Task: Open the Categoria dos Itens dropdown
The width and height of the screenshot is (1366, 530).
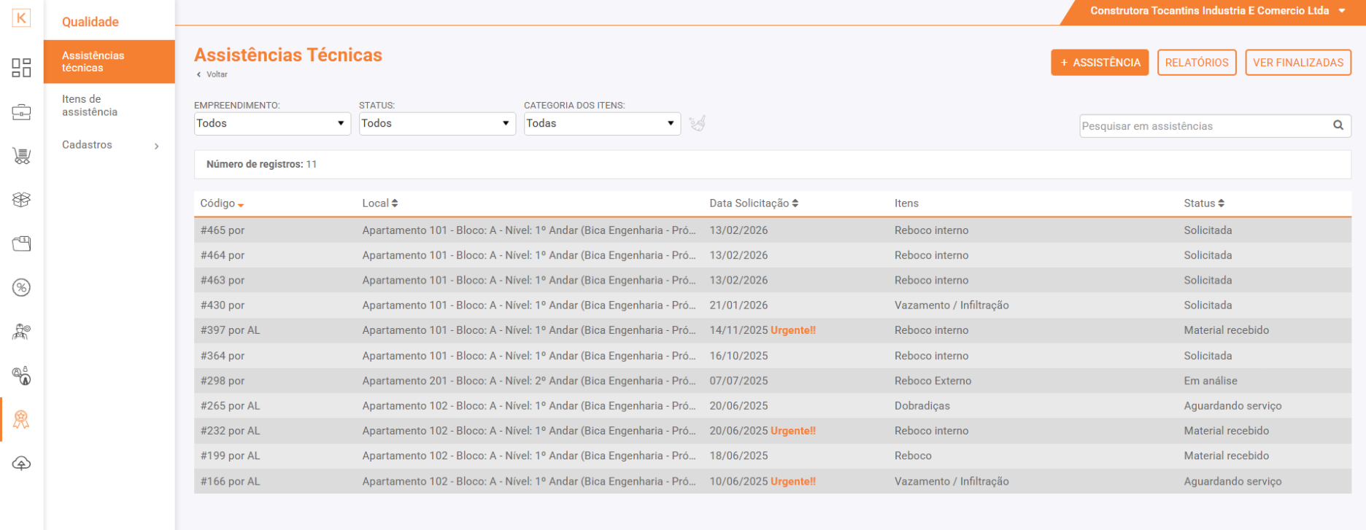Action: (x=601, y=123)
